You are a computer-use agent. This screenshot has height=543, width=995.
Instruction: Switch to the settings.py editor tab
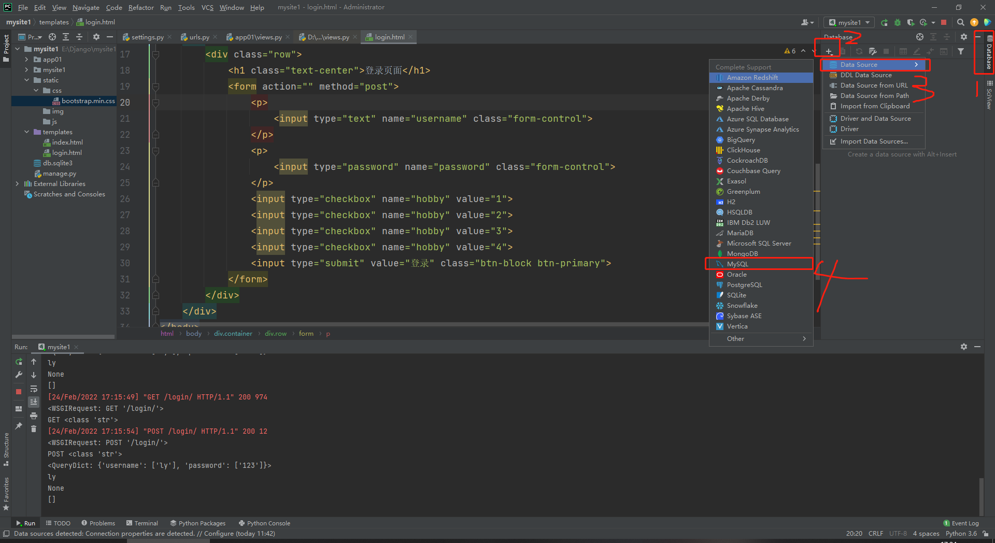click(147, 37)
